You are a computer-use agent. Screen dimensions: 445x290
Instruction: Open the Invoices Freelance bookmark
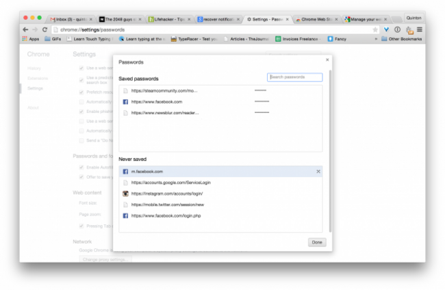297,39
